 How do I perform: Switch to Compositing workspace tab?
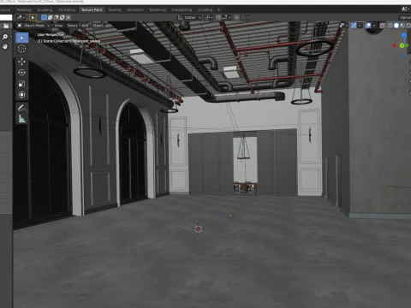pyautogui.click(x=182, y=9)
